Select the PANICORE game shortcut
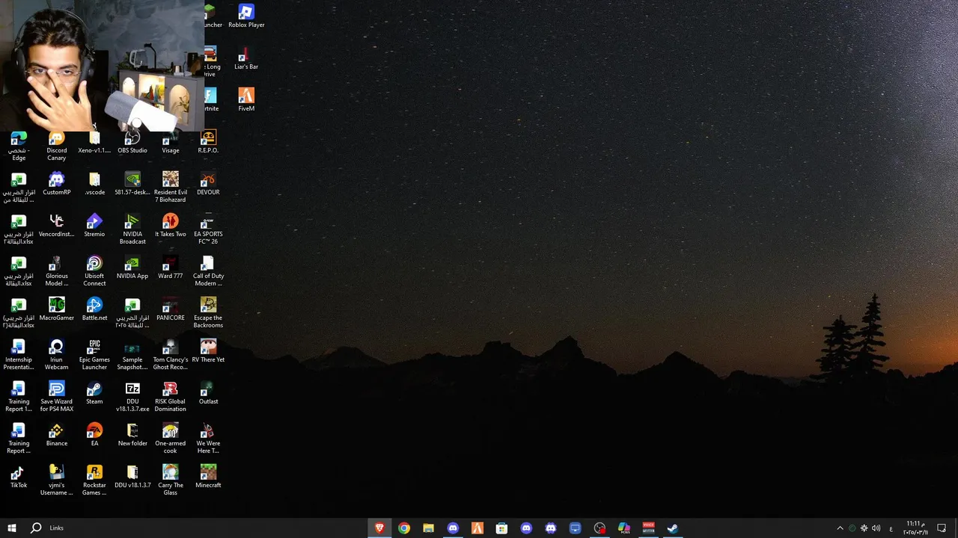Viewport: 958px width, 538px height. [x=171, y=309]
